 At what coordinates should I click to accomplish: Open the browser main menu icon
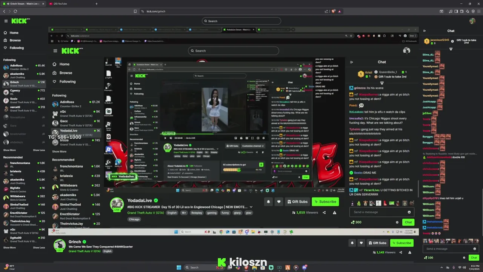pyautogui.click(x=479, y=11)
